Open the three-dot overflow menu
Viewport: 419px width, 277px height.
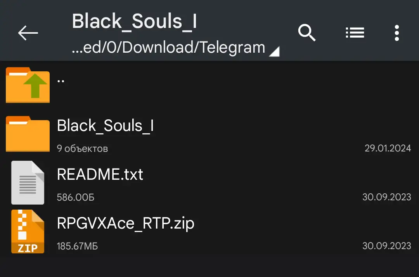[396, 33]
